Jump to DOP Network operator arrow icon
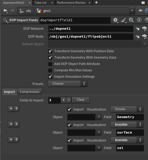The width and height of the screenshot is (148, 160). tap(137, 29)
